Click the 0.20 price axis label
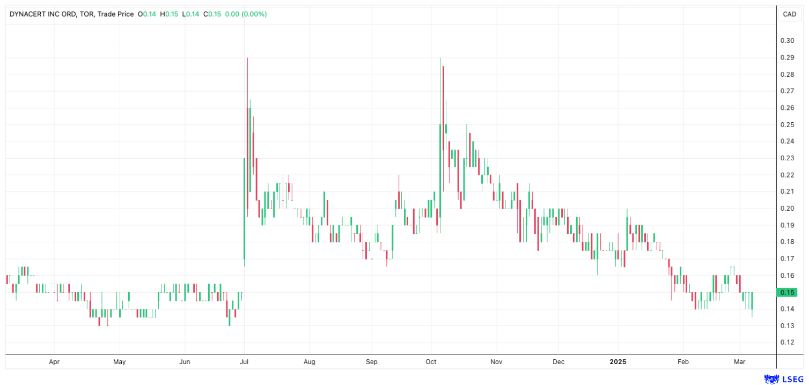The image size is (809, 385). coord(787,208)
